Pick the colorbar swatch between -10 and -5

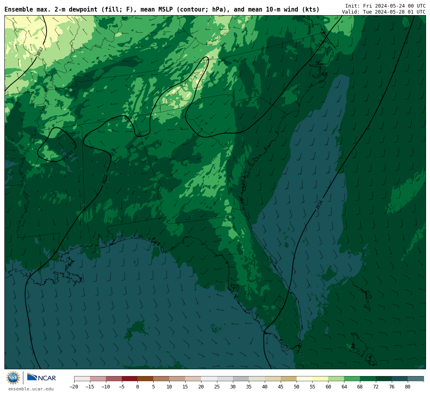coord(114,379)
